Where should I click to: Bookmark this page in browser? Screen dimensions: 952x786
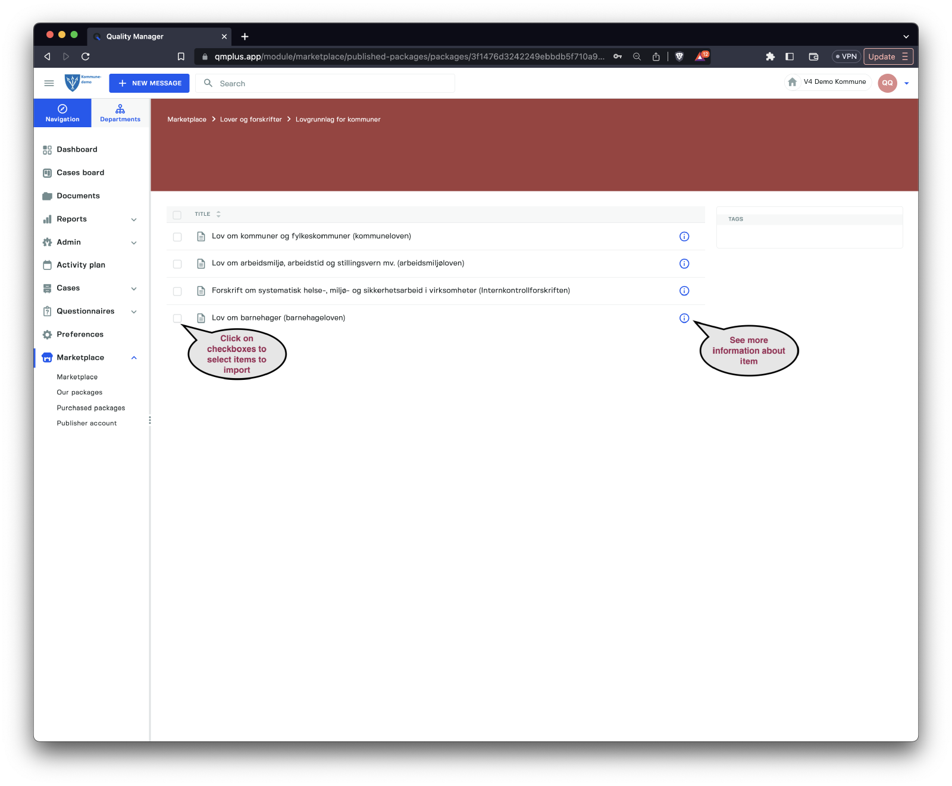181,56
